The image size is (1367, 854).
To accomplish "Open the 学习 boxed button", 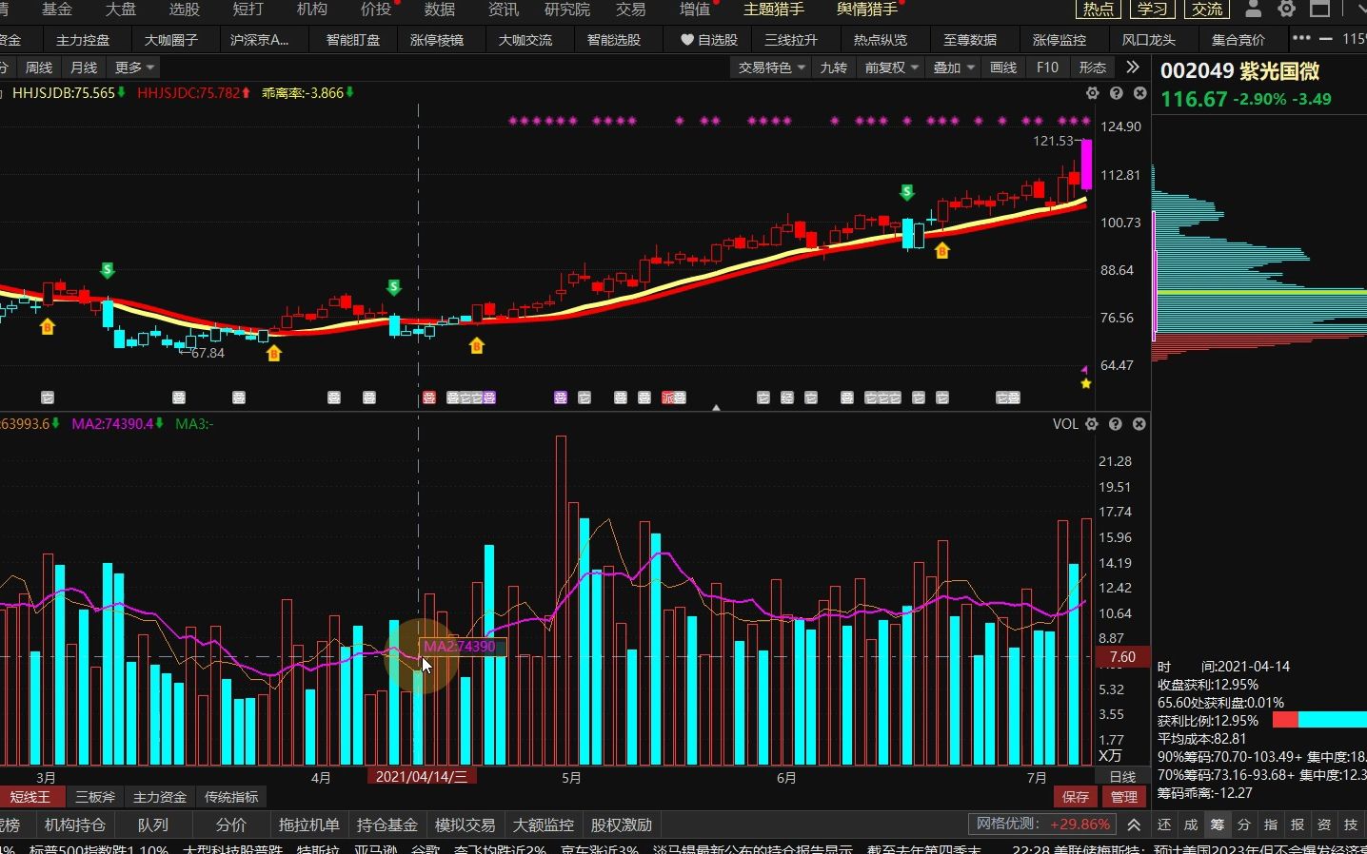I will (1152, 10).
